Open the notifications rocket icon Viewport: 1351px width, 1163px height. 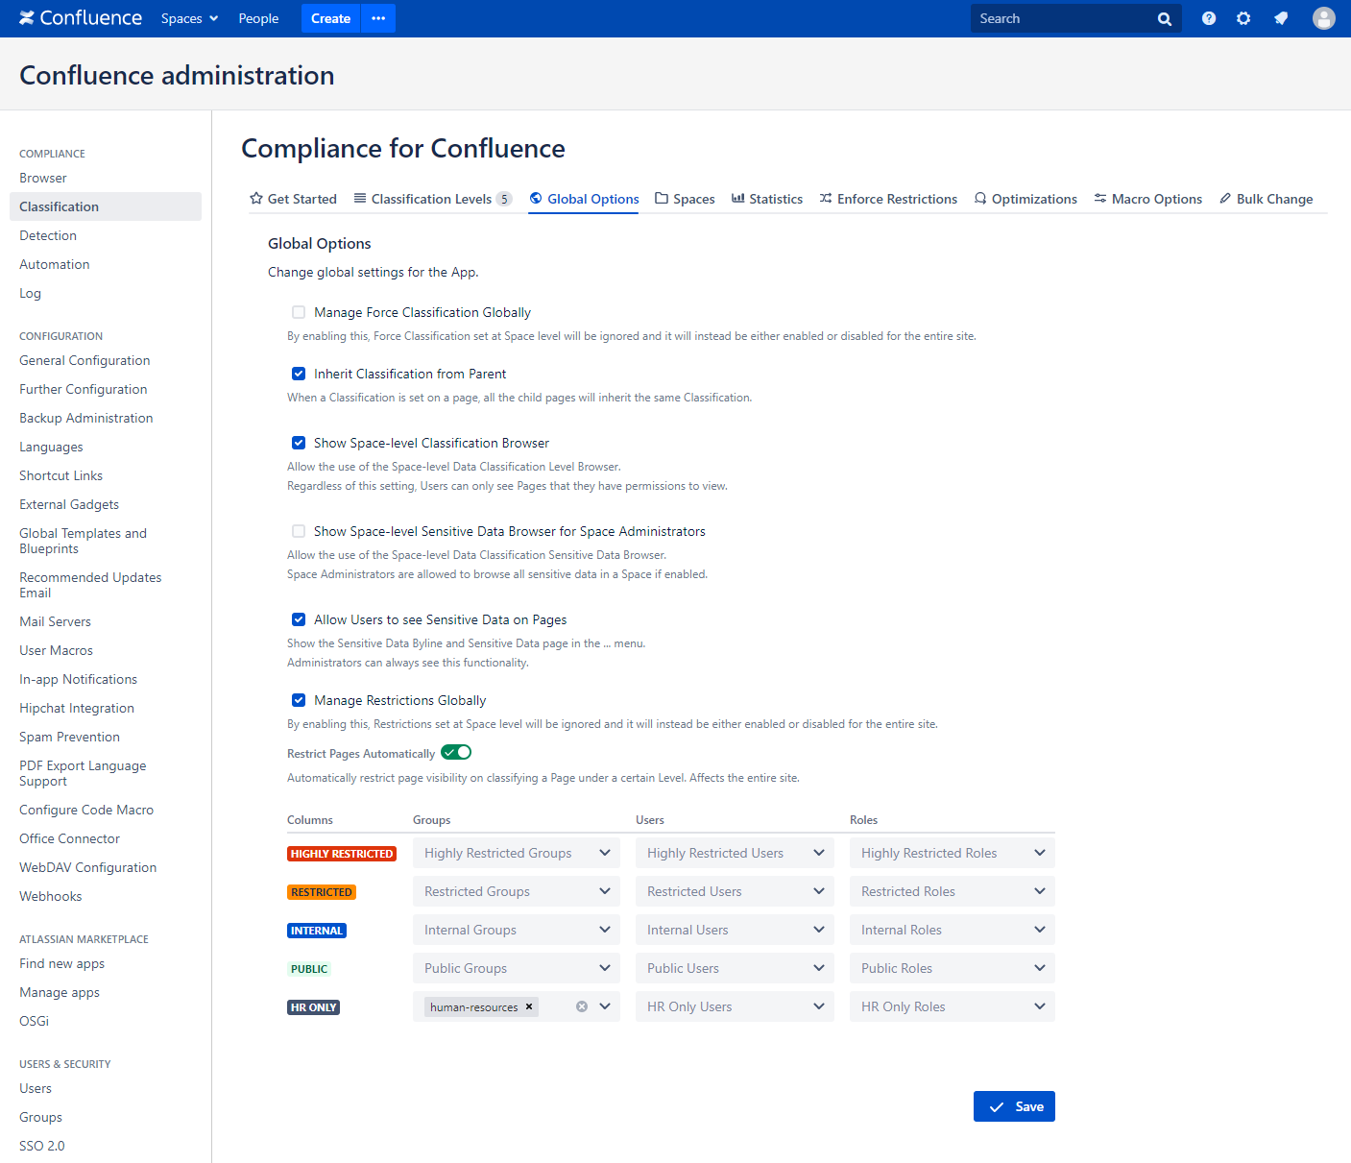1281,18
